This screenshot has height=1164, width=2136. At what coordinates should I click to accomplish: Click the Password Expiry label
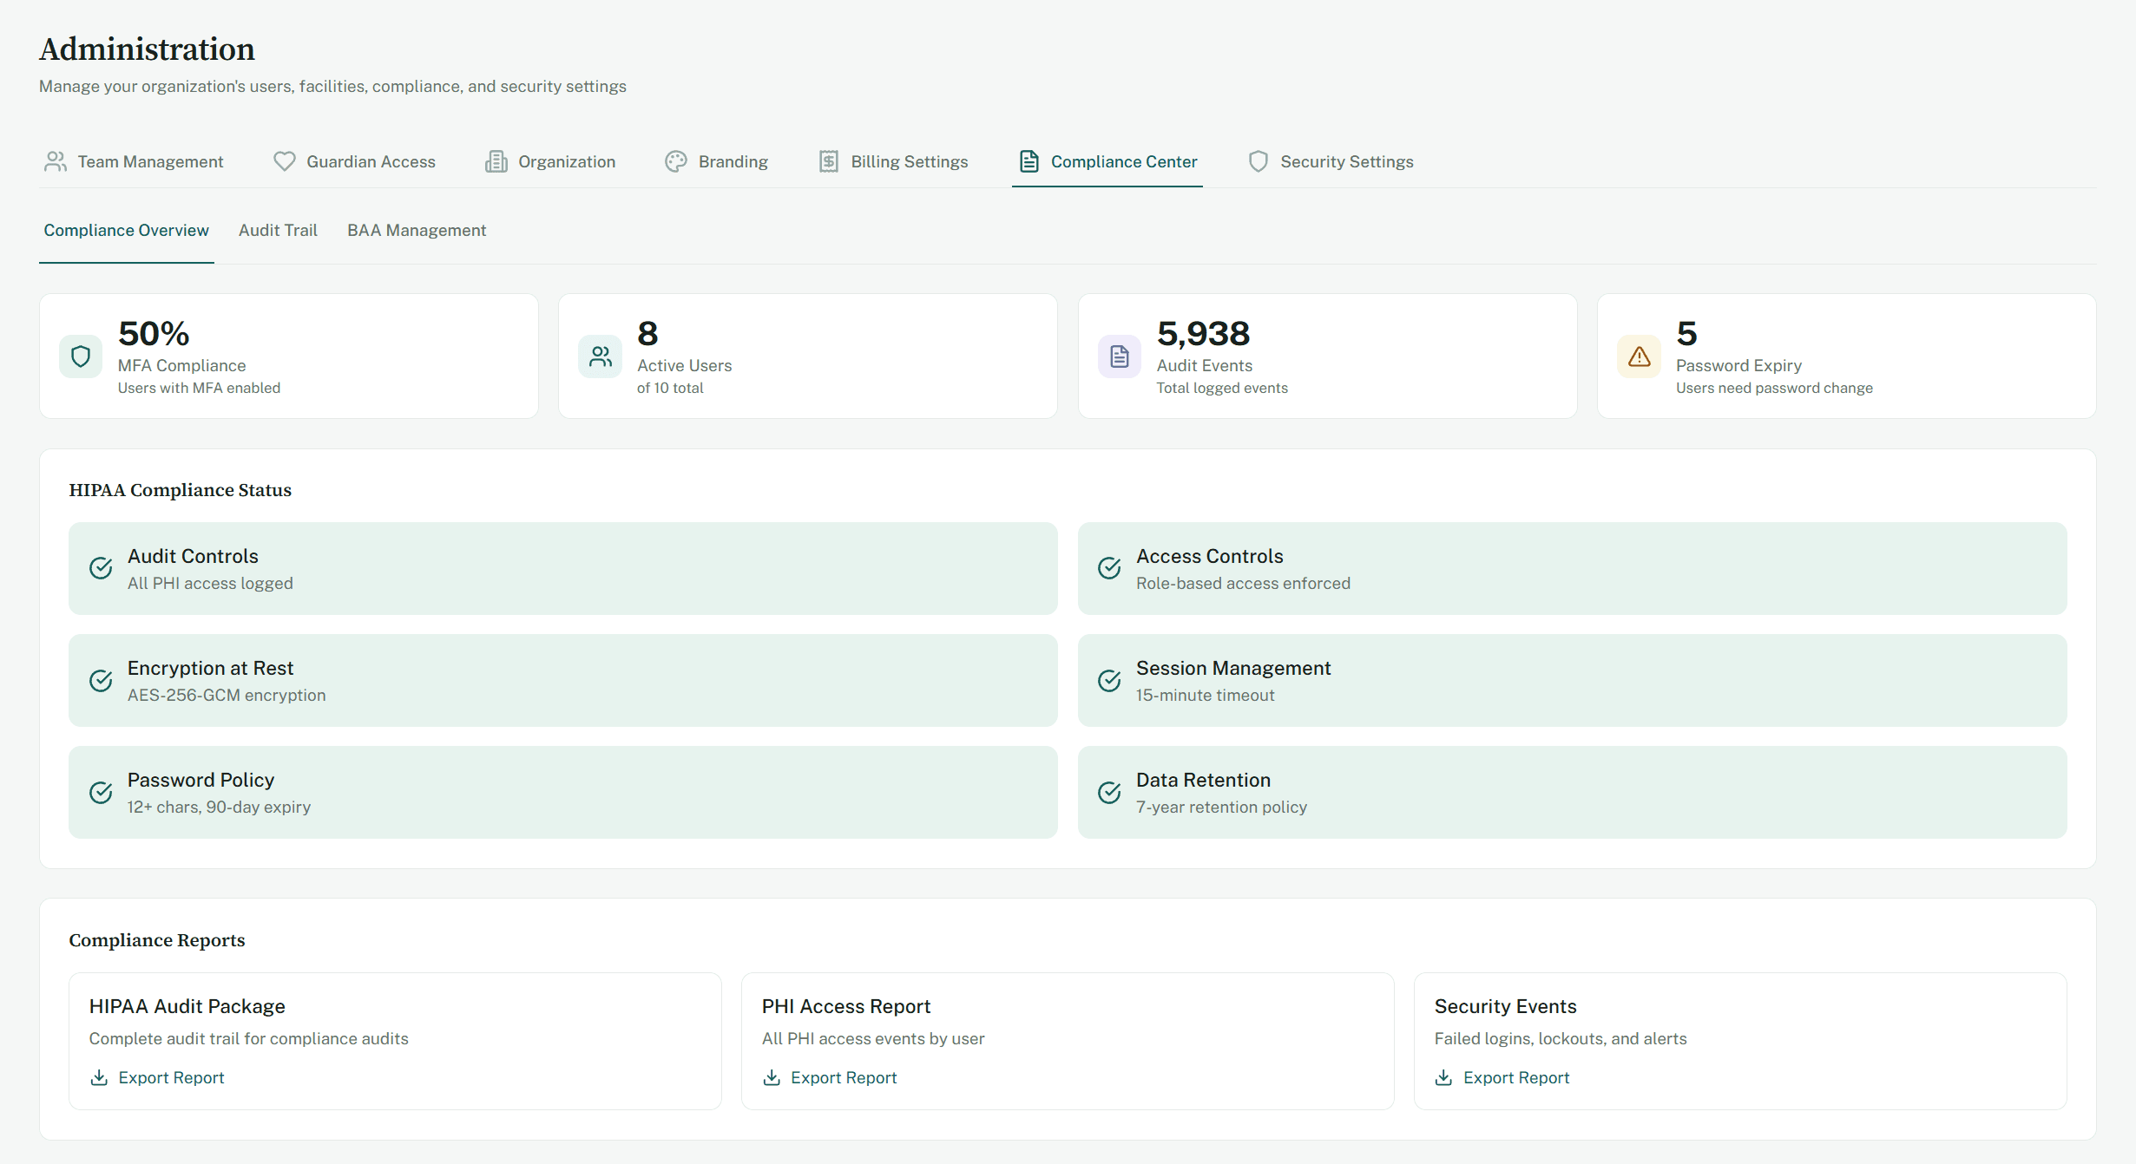click(1738, 365)
